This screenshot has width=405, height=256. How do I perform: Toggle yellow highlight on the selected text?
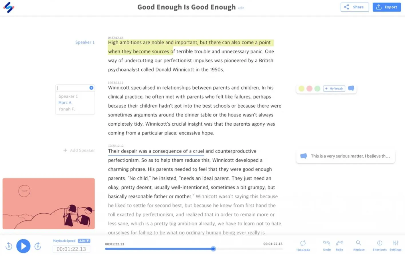tap(301, 89)
